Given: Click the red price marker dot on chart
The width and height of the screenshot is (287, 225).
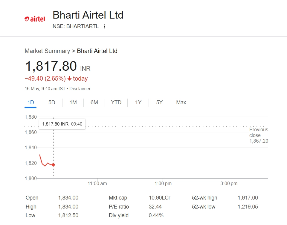Looking at the screenshot, I should click(53, 165).
